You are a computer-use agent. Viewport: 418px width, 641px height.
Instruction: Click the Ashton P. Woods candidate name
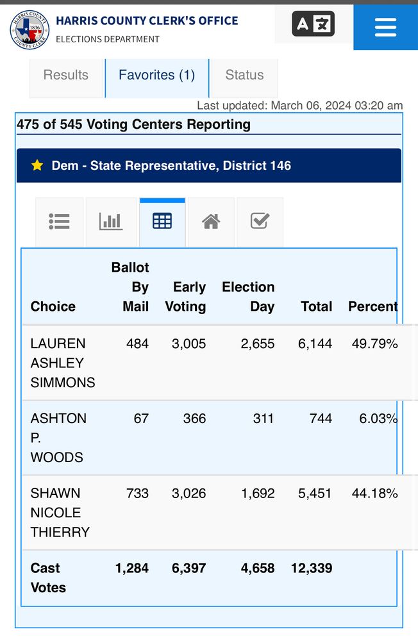(x=58, y=438)
